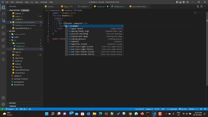Expand the public folder
Image resolution: width=208 pixels, height=117 pixels.
point(9,37)
